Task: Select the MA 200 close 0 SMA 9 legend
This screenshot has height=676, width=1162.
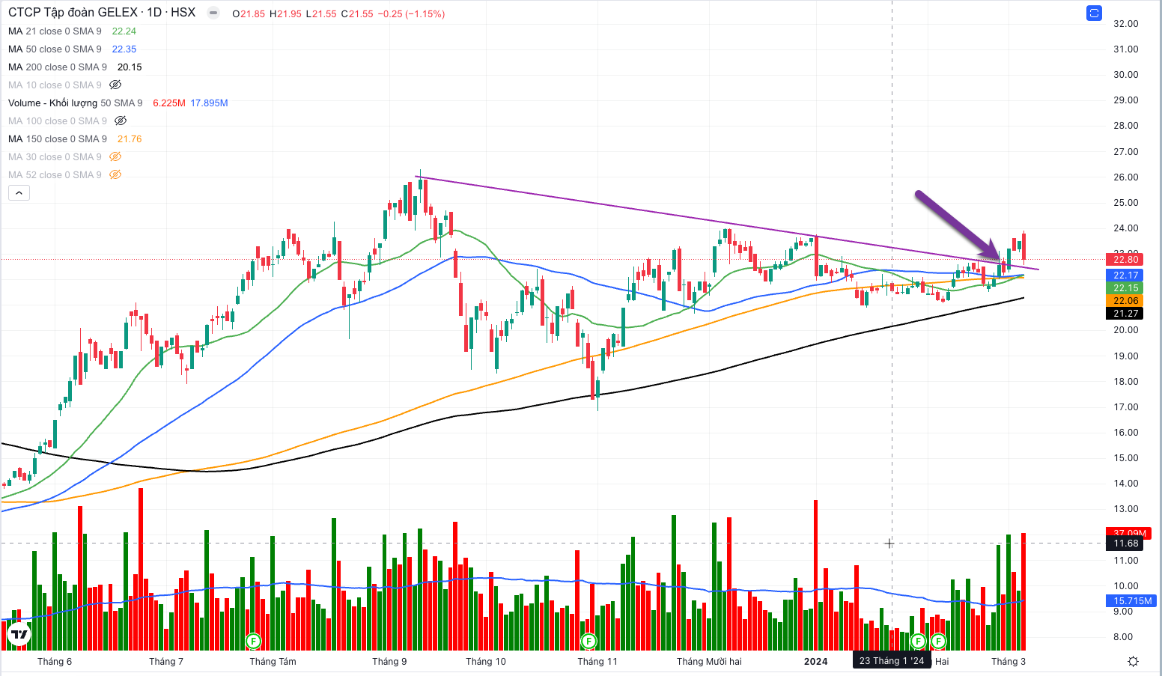Action: click(x=58, y=67)
